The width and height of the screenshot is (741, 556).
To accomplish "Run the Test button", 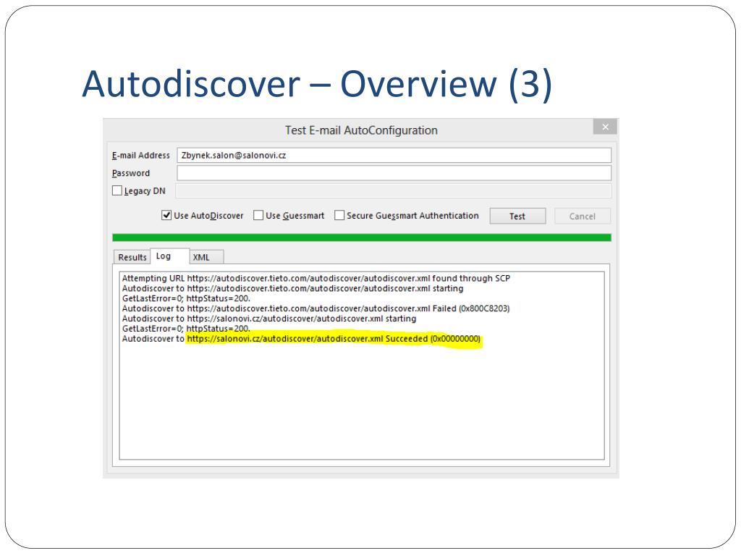I will [517, 216].
